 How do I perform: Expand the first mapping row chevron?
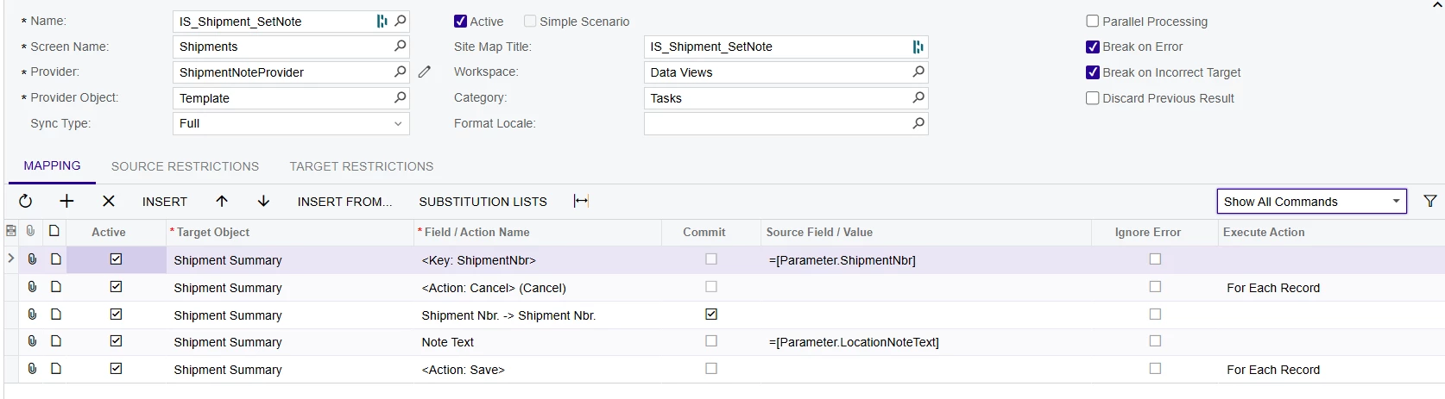(x=11, y=259)
